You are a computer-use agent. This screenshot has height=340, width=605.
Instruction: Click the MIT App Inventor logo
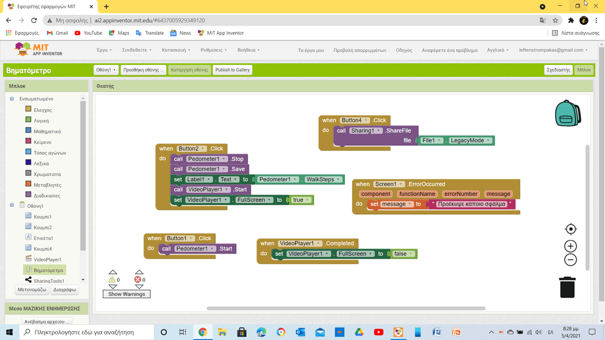coord(31,50)
